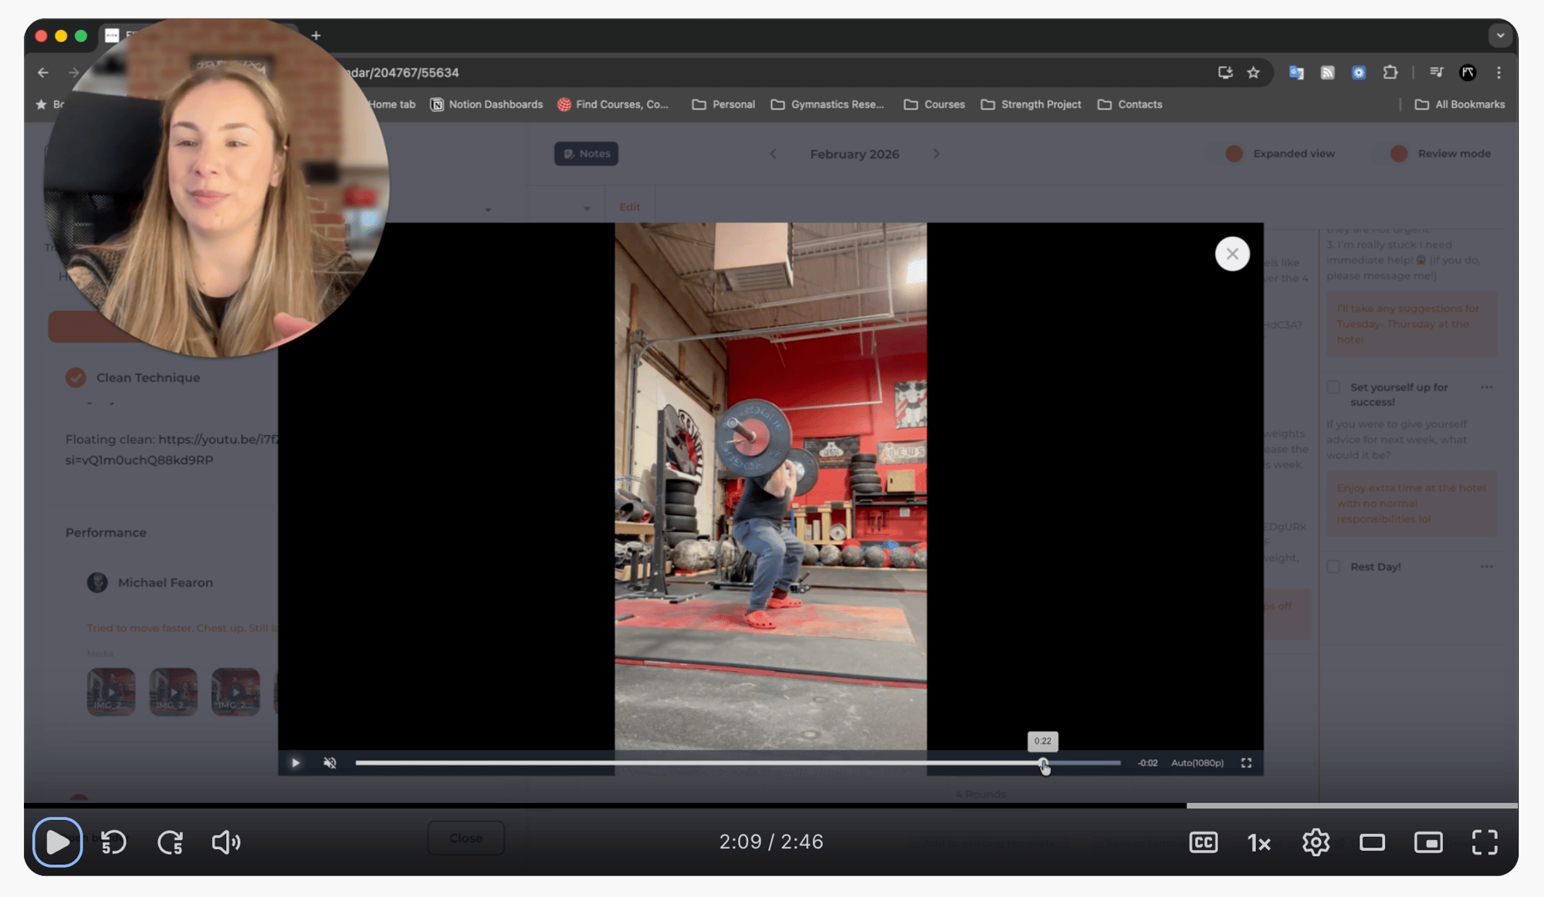The height and width of the screenshot is (897, 1544).
Task: Toggle the Clean Technique completion check
Action: pos(76,377)
